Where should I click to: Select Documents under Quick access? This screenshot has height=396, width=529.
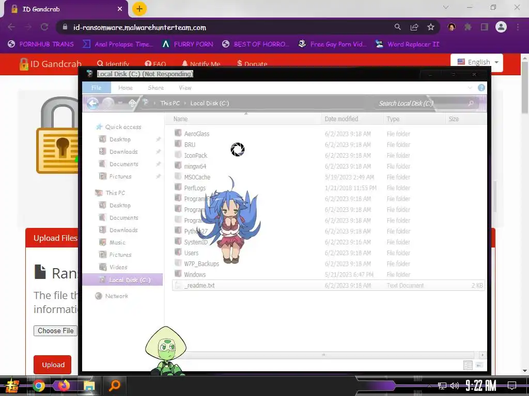pyautogui.click(x=123, y=164)
